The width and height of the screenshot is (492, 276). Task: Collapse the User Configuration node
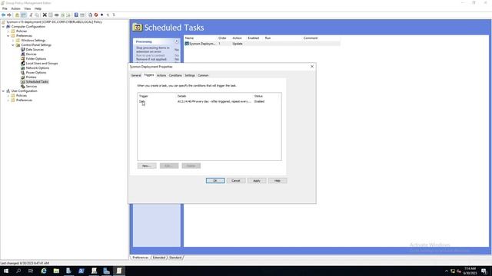3,91
